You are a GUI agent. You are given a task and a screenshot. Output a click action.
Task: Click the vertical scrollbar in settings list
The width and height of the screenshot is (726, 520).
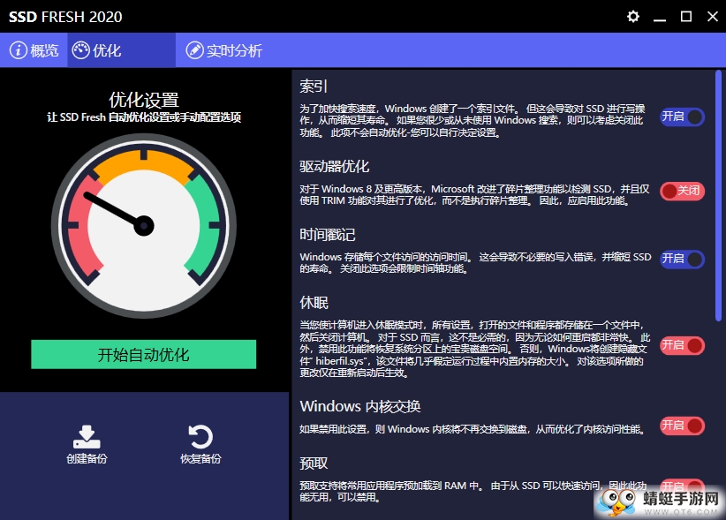(718, 195)
